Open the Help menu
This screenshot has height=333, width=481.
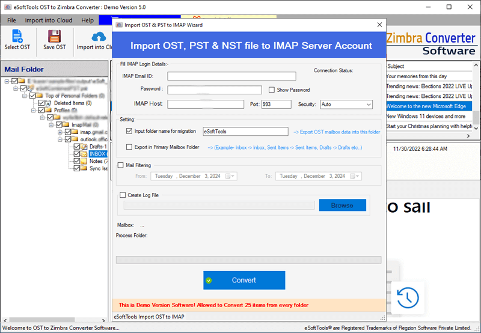point(87,20)
